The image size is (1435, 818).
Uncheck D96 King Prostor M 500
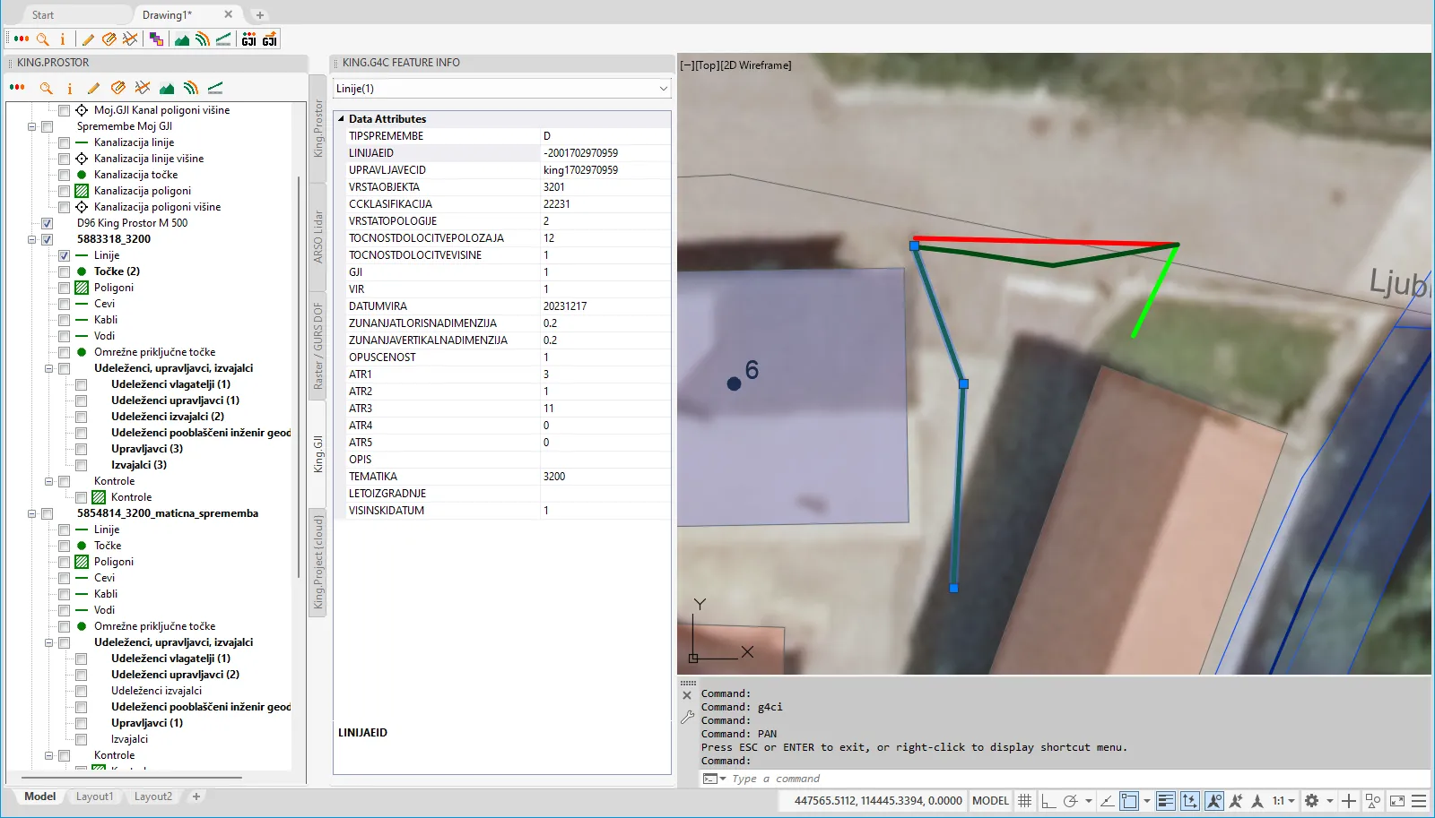(47, 223)
